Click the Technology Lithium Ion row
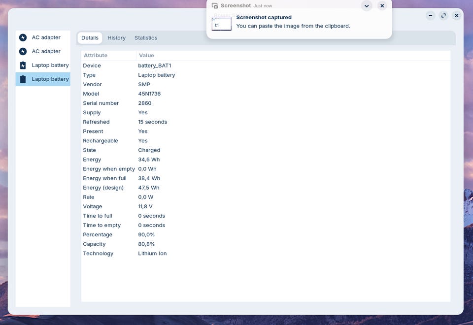This screenshot has width=473, height=325. [x=266, y=253]
